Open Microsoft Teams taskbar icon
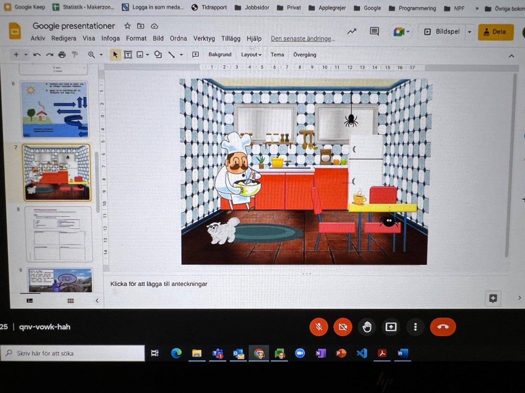 [x=218, y=353]
